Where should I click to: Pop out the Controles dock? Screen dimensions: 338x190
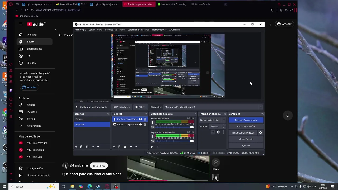click(262, 114)
